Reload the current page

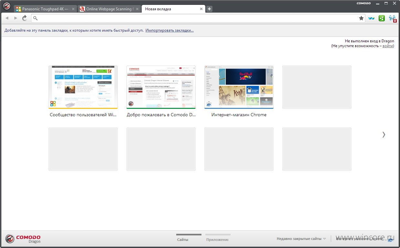pyautogui.click(x=25, y=18)
